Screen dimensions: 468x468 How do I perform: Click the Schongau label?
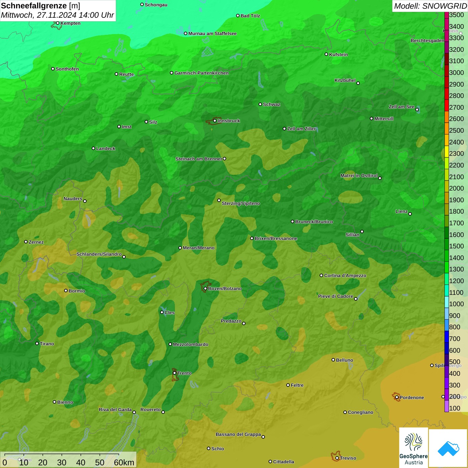click(x=156, y=5)
